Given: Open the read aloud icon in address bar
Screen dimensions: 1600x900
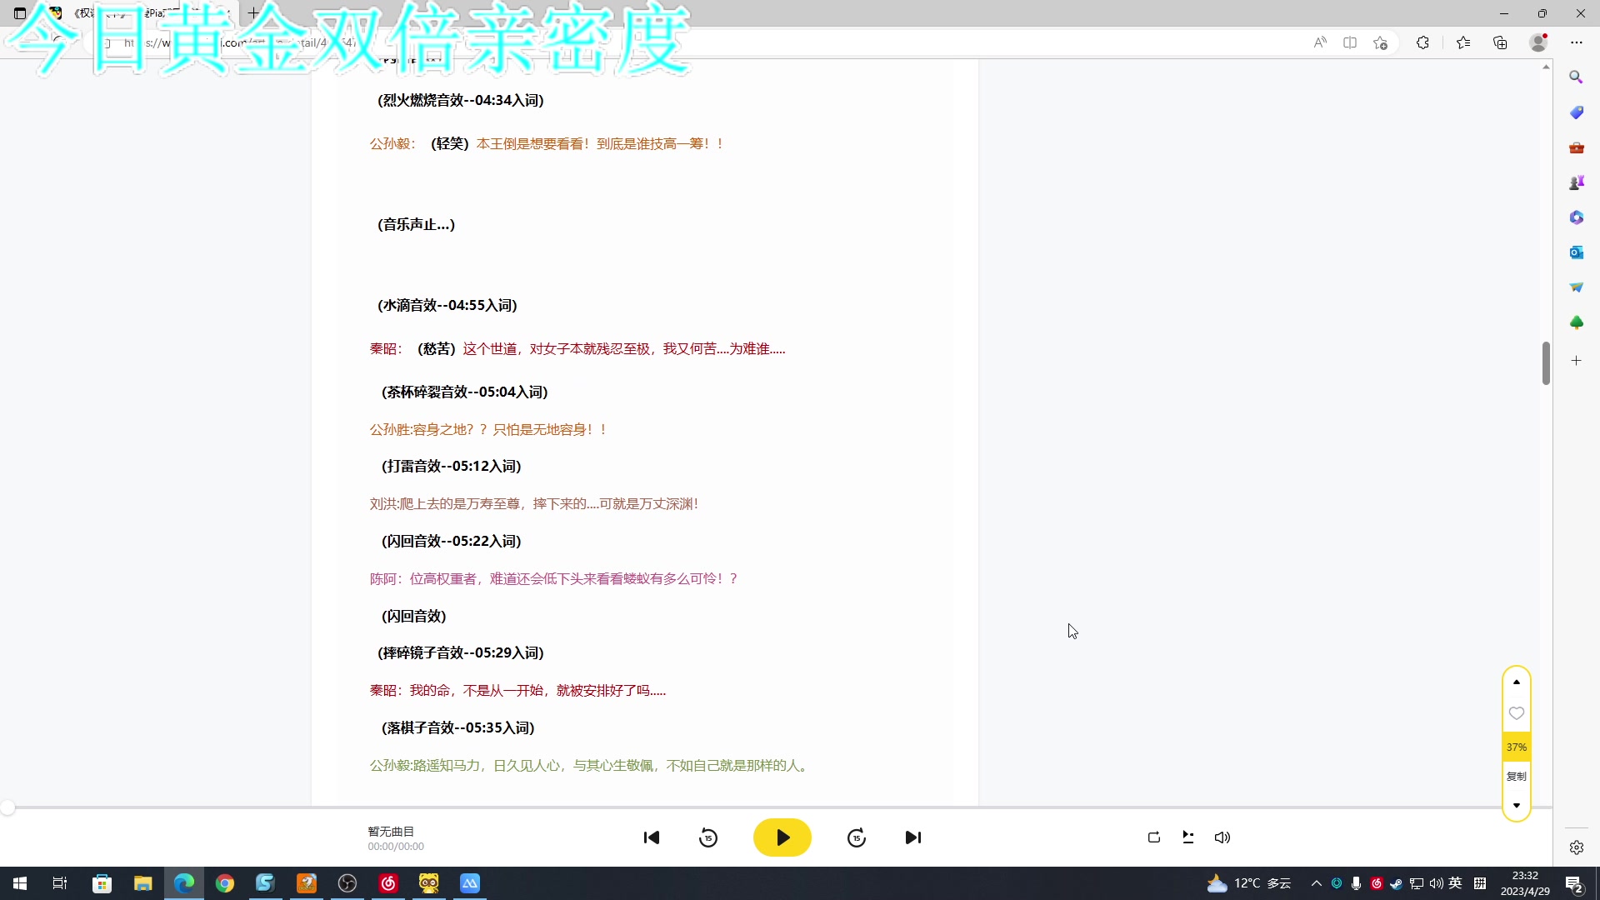Looking at the screenshot, I should [x=1320, y=42].
